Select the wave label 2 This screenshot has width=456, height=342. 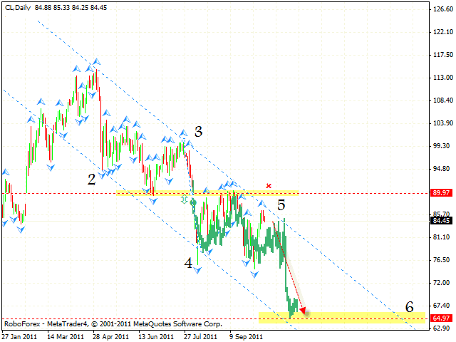pos(92,179)
